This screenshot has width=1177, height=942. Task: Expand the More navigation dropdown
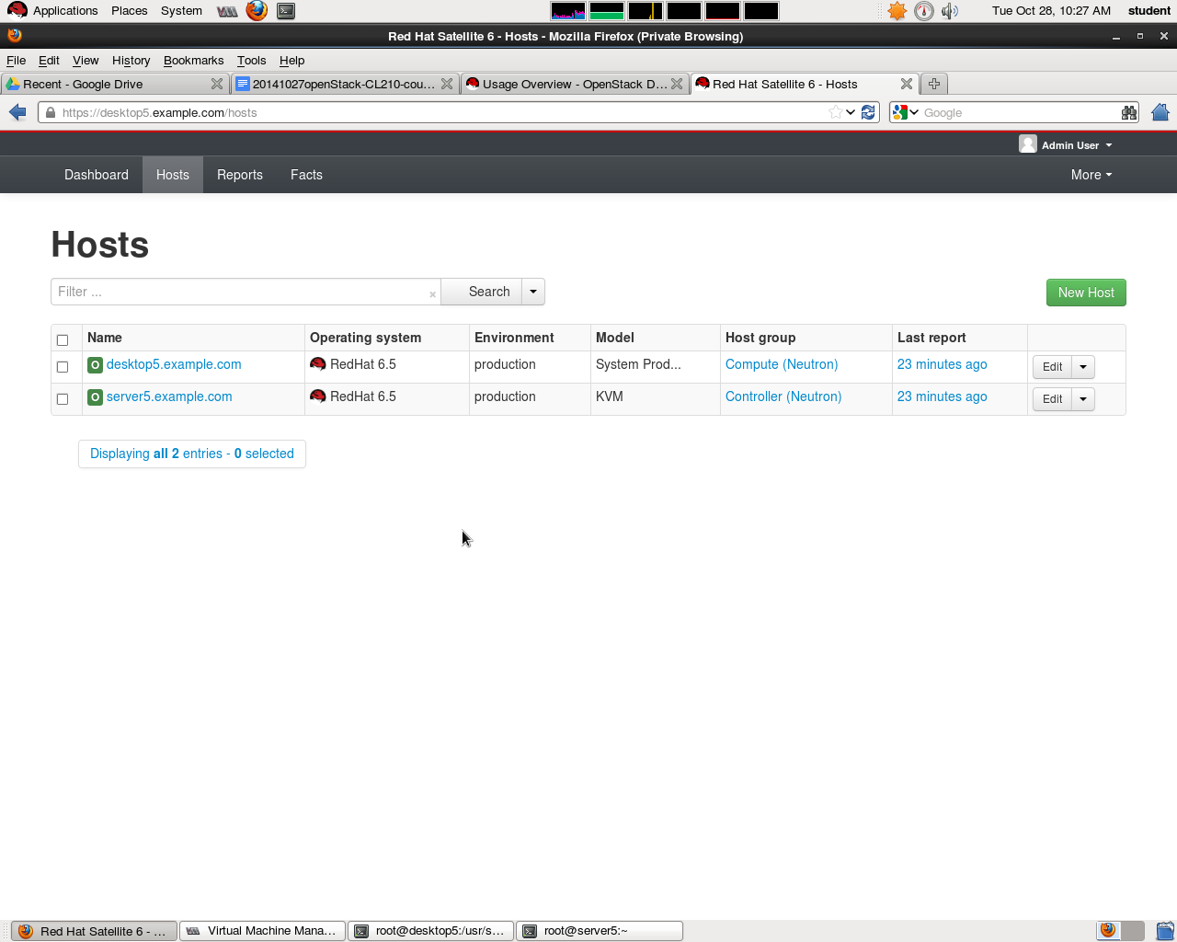coord(1091,175)
